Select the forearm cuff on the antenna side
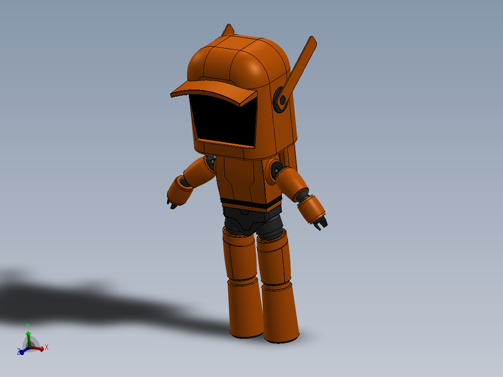The image size is (503, 377). 311,209
